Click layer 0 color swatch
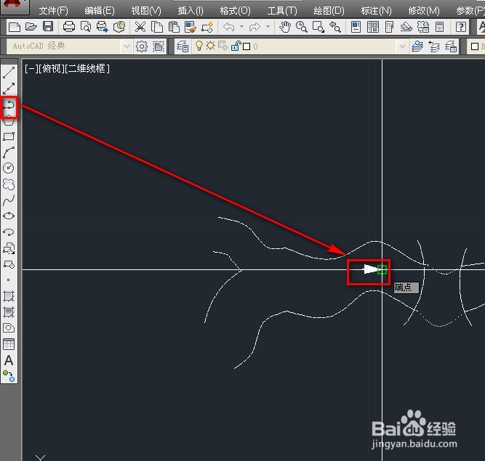Screen dimensions: 485x461 (246, 46)
